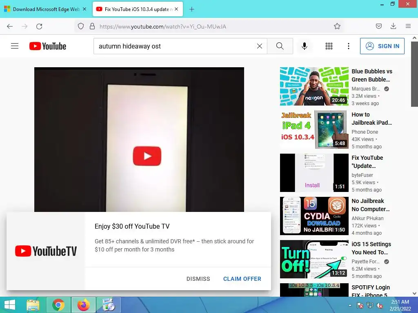The height and width of the screenshot is (313, 418).
Task: Bookmark this page with the star
Action: (x=337, y=26)
